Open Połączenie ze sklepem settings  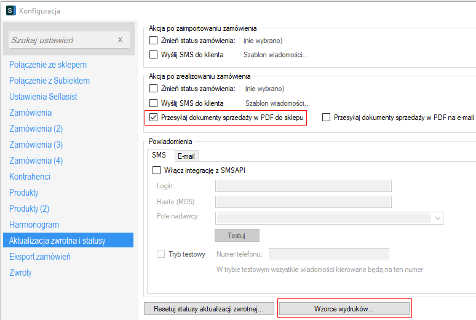point(48,65)
